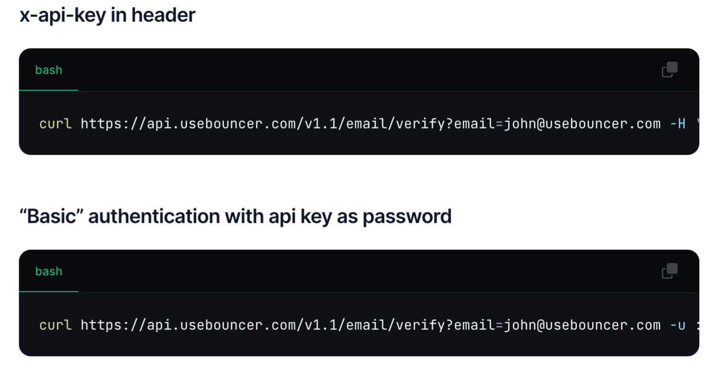Click the -H flag in first curl command
Viewport: 723px width, 376px height.
(678, 124)
